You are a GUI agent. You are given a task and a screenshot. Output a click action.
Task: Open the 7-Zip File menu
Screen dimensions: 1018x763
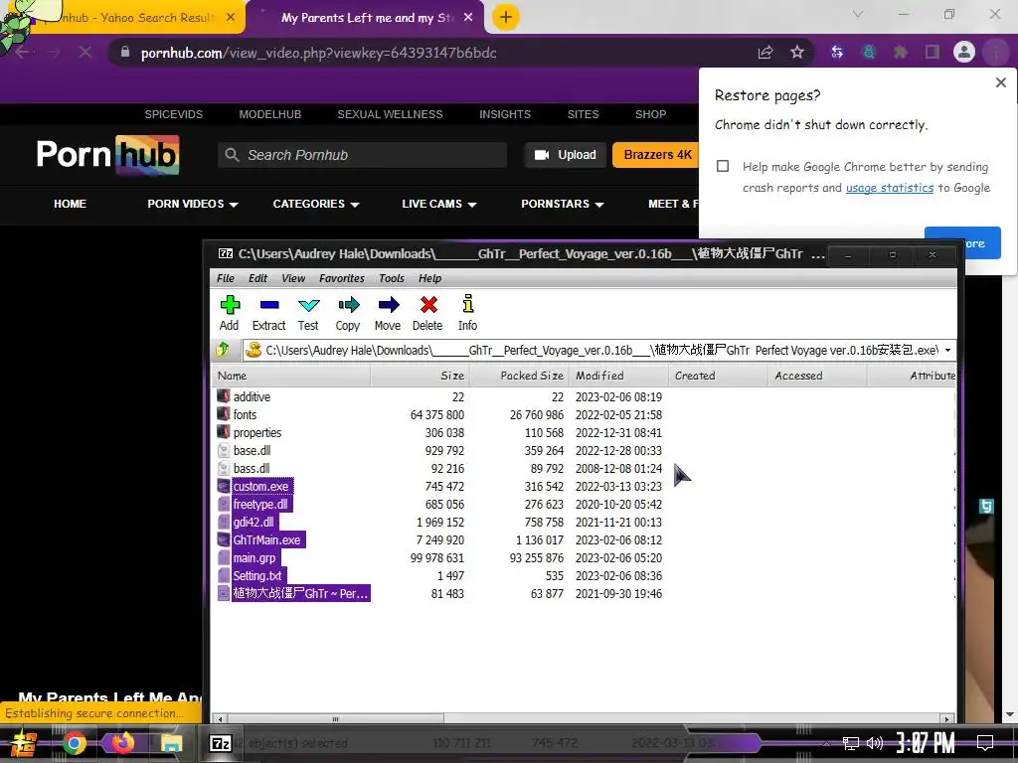click(x=226, y=278)
